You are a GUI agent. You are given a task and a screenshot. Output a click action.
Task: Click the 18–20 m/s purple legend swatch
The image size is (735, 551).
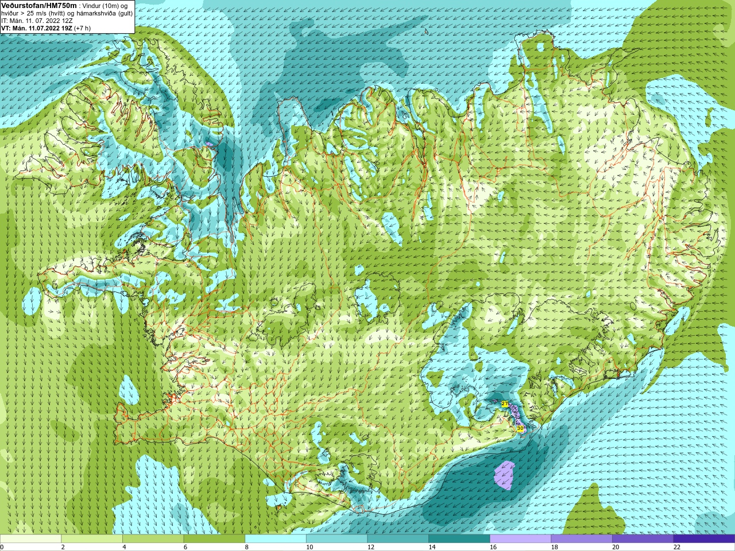point(582,539)
